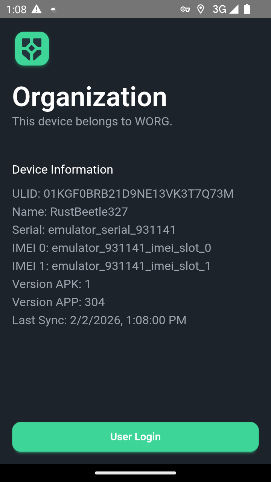Tap the 3G signal strength indicator
This screenshot has width=271, height=482.
point(225,9)
